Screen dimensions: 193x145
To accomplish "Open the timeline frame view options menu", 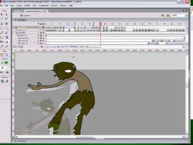I will [187, 24].
